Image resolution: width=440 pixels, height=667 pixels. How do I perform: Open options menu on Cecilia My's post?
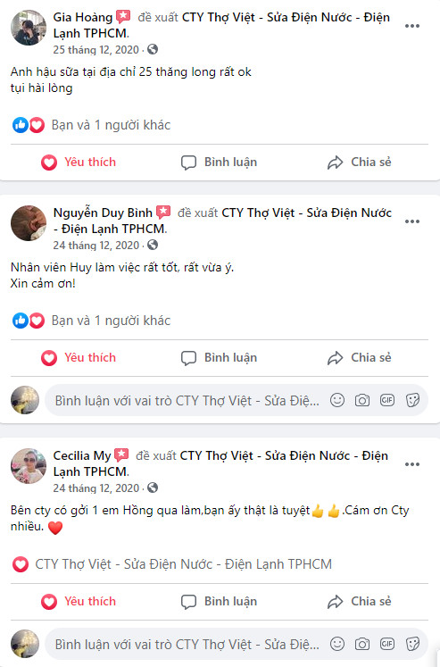click(412, 464)
